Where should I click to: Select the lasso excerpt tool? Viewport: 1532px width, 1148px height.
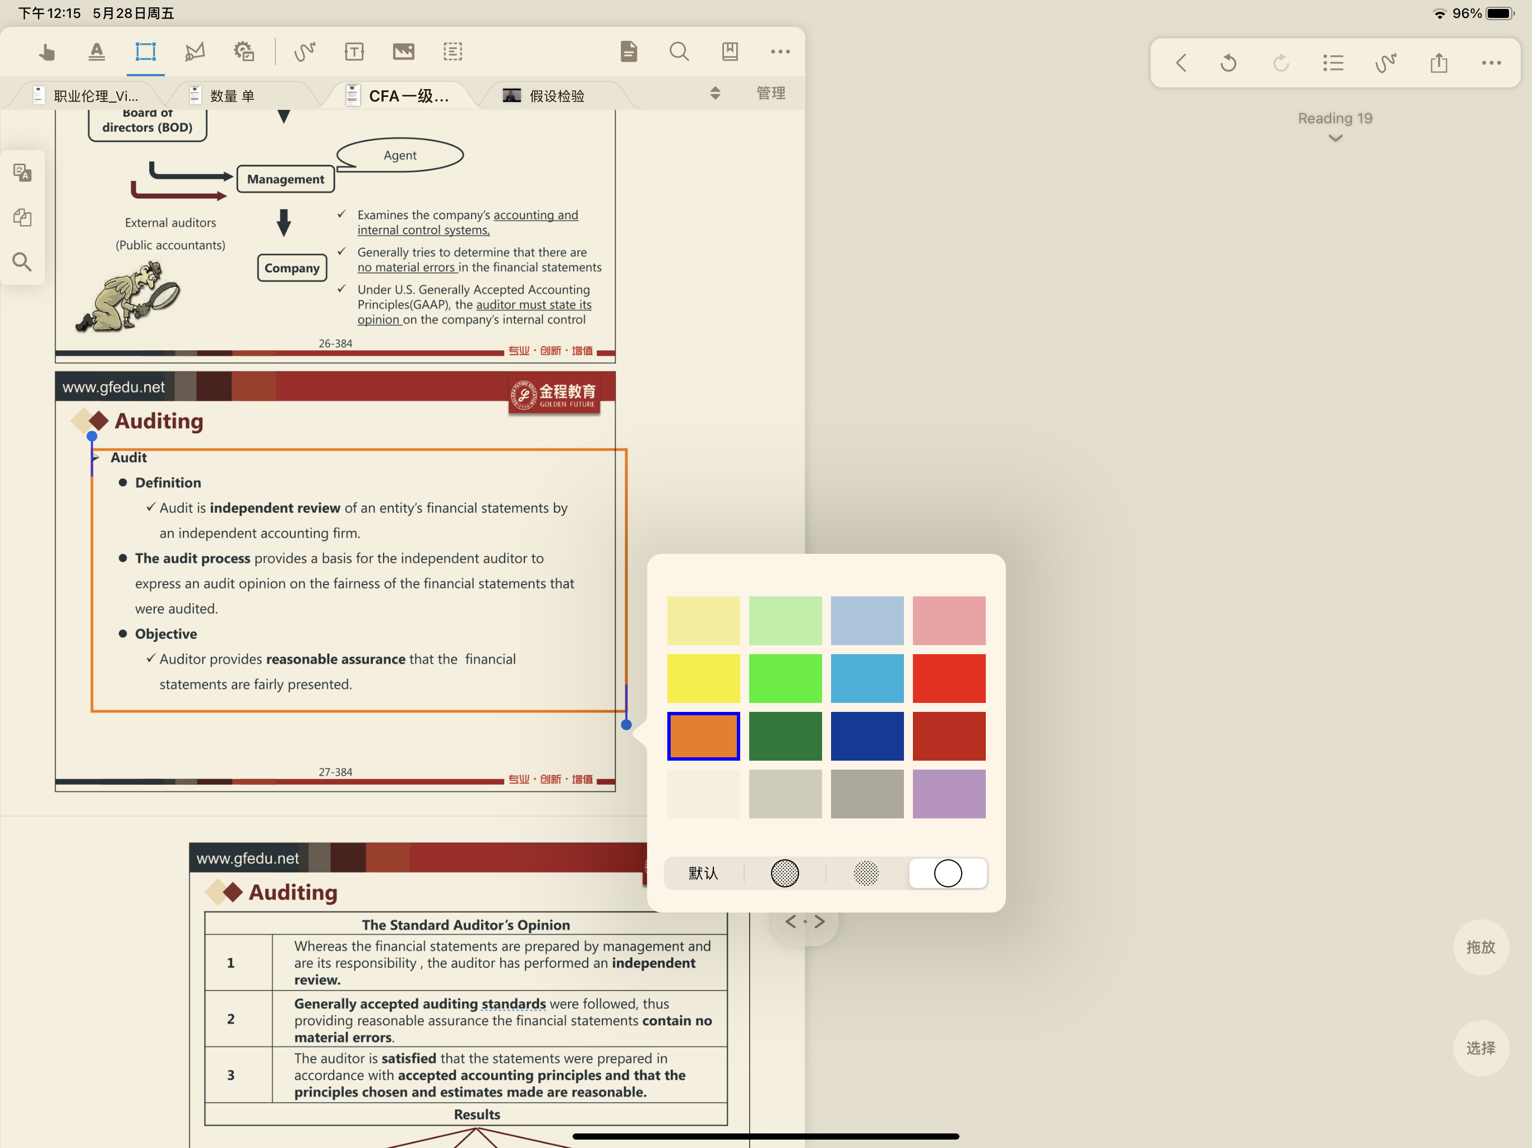click(x=195, y=52)
